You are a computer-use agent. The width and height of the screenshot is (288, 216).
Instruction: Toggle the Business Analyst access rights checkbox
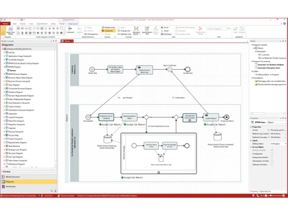272,150
